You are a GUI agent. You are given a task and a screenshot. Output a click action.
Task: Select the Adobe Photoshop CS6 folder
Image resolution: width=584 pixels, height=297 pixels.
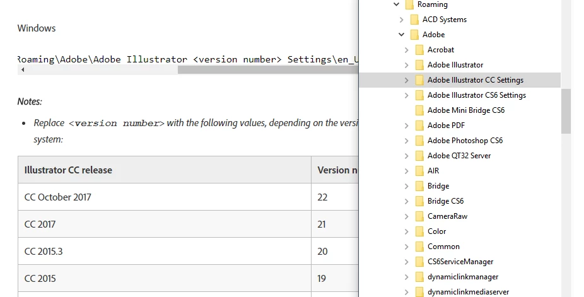[465, 141]
